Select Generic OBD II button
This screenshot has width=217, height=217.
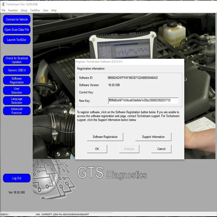point(17,70)
